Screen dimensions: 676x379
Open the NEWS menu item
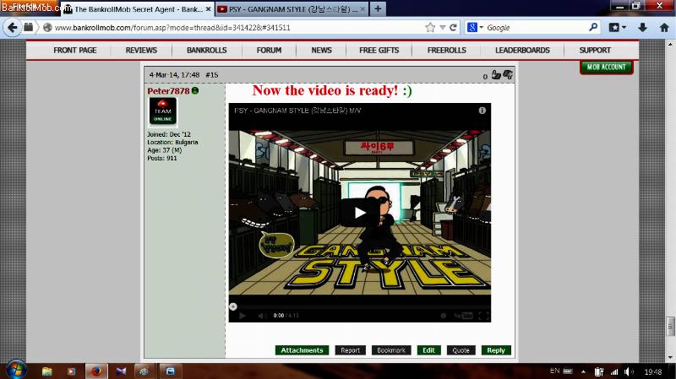[x=322, y=50]
